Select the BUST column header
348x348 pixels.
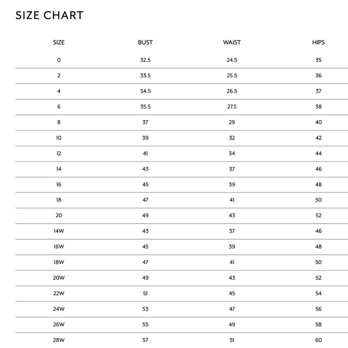coord(145,42)
